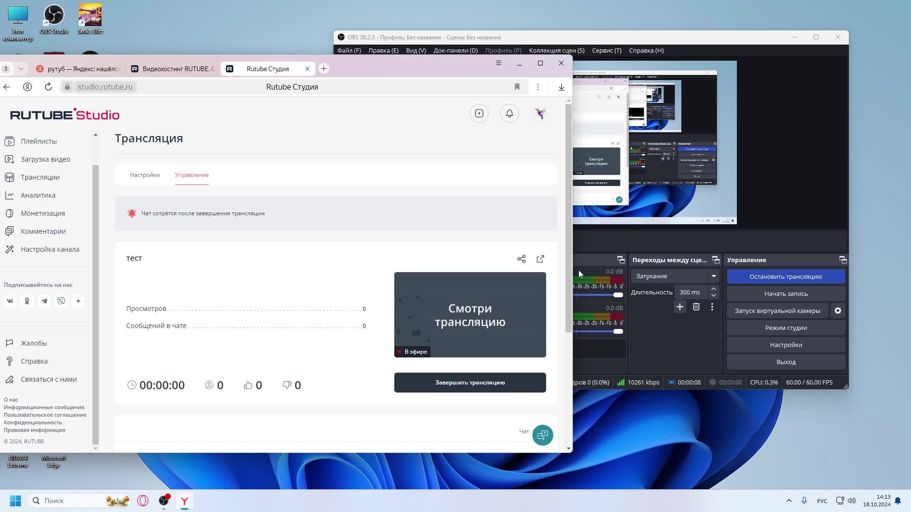Viewport: 911px width, 512px height.
Task: Open the browser three-dot page menu
Action: [538, 87]
